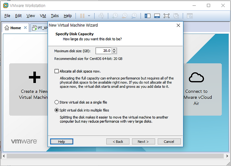Click the PT_XP tab VM icon
The height and width of the screenshot is (166, 231).
pos(34,28)
